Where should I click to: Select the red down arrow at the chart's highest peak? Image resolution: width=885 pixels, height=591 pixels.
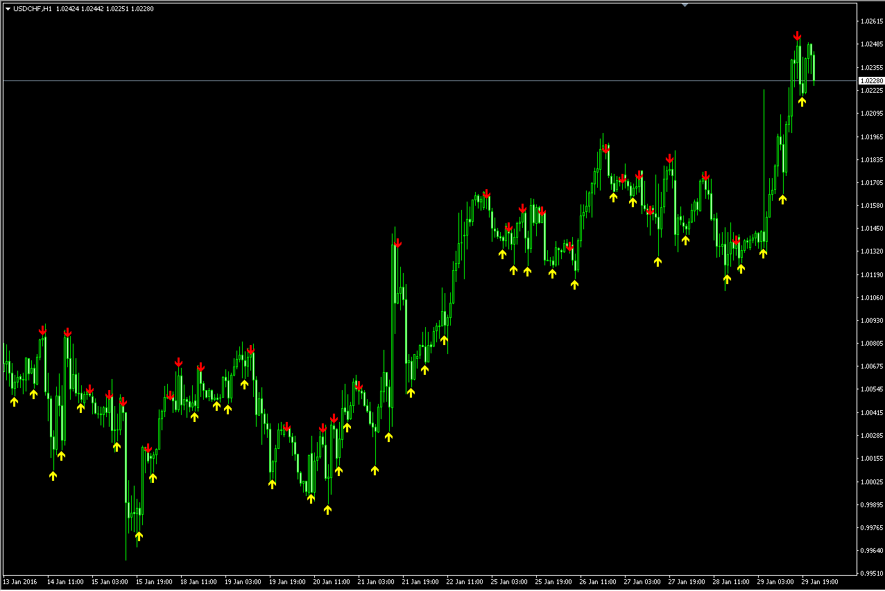798,36
